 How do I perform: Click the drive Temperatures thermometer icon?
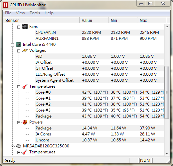[25, 152]
